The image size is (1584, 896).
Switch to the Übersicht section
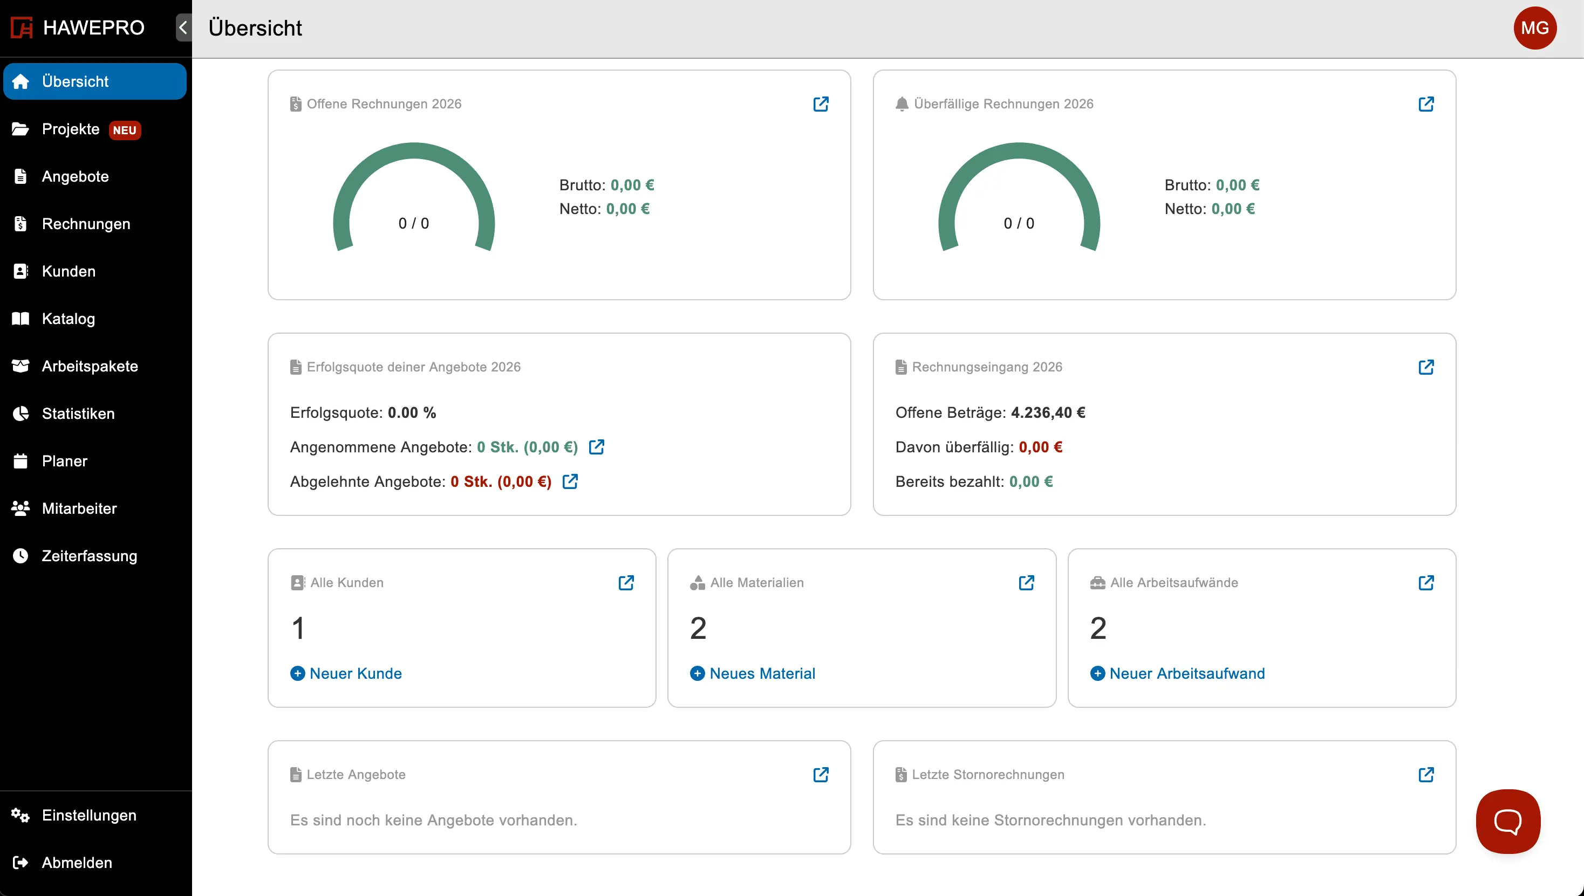tap(75, 81)
